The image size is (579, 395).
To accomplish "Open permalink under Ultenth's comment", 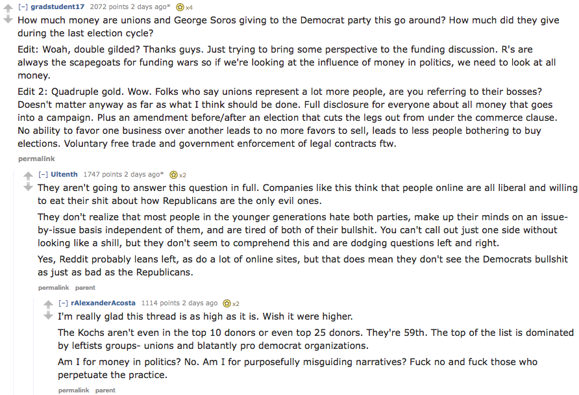I will click(x=53, y=287).
